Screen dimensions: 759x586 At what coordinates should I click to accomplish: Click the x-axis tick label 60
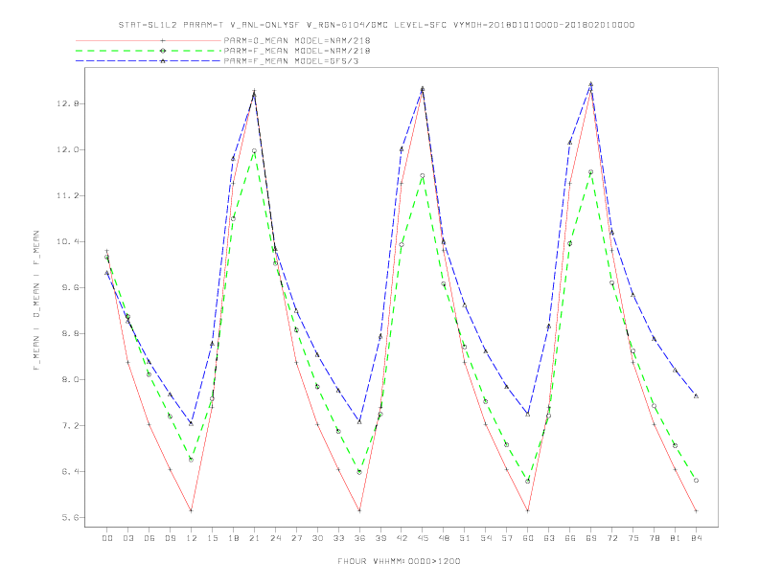(x=528, y=538)
